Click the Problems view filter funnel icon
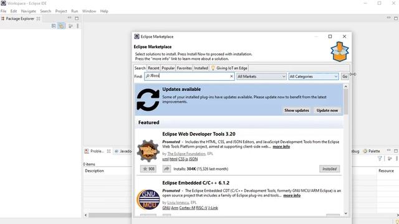Screen dimensions: 399x224 (380, 159)
